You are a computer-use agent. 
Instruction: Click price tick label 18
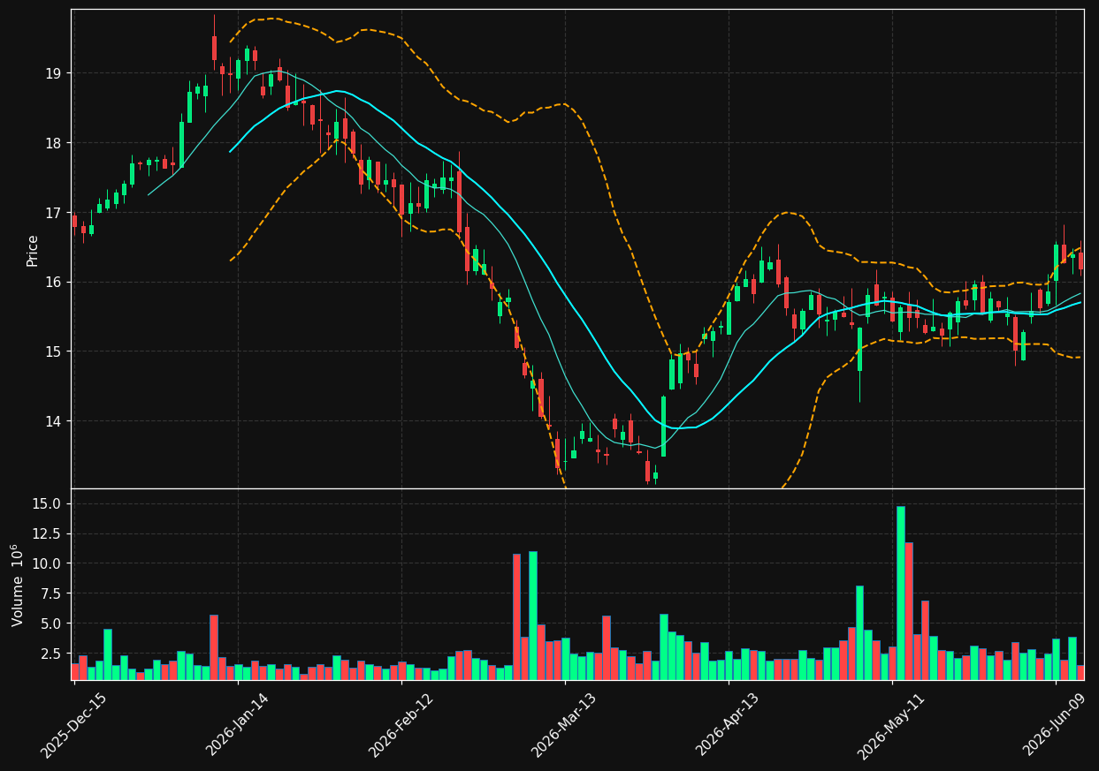pyautogui.click(x=54, y=143)
